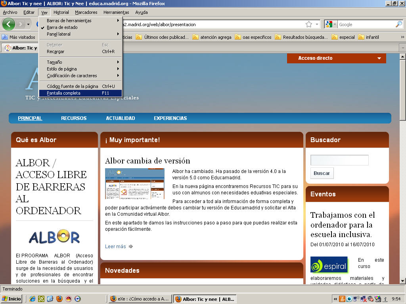Image resolution: width=406 pixels, height=304 pixels.
Task: Click the Buscador text input
Action: (339, 160)
